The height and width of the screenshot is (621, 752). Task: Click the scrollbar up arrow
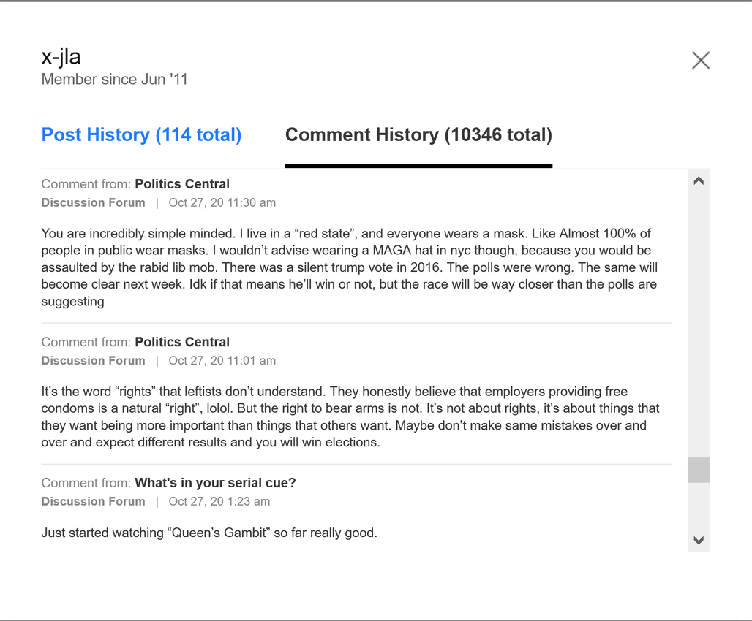(699, 180)
